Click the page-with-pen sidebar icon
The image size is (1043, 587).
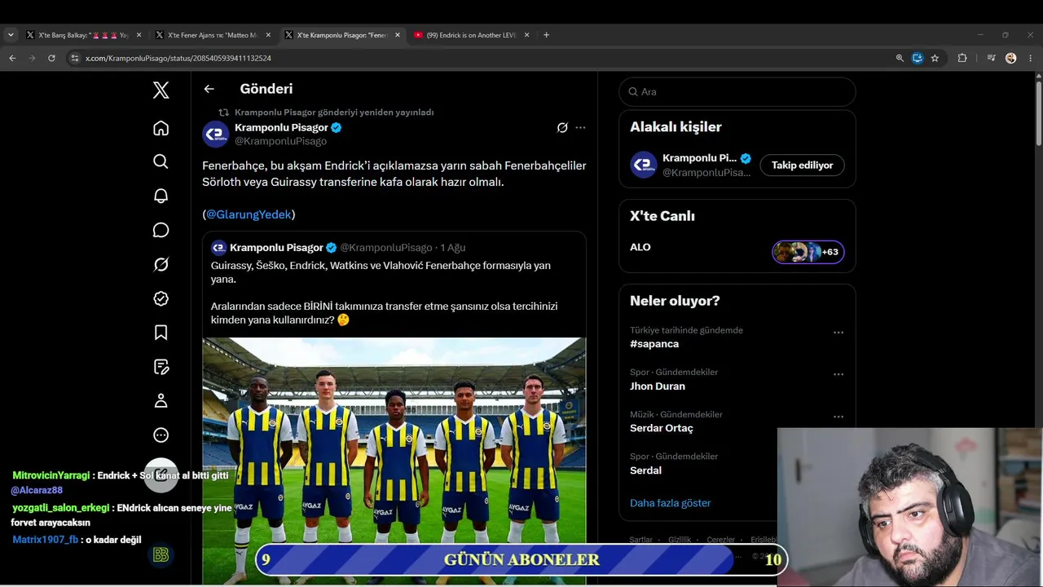(x=161, y=367)
